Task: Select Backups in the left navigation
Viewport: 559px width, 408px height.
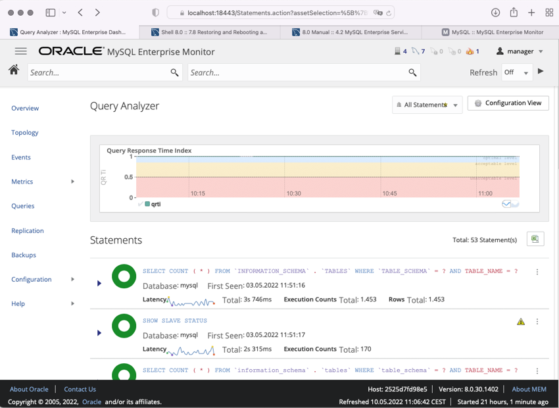Action: [24, 255]
